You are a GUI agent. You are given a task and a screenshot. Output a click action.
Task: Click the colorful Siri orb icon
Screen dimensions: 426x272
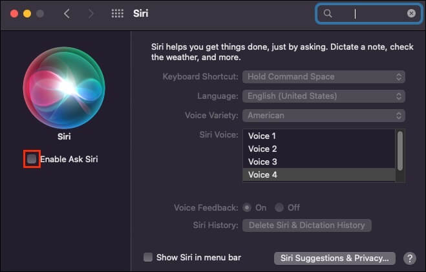pos(64,88)
